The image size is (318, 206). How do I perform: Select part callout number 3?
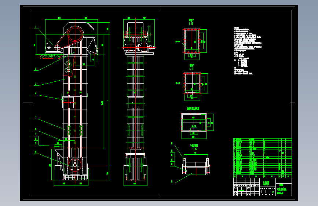pos(36,84)
